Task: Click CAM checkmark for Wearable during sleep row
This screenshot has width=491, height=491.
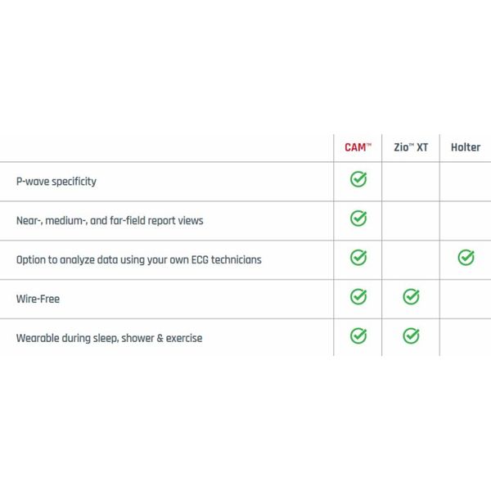Action: point(358,336)
